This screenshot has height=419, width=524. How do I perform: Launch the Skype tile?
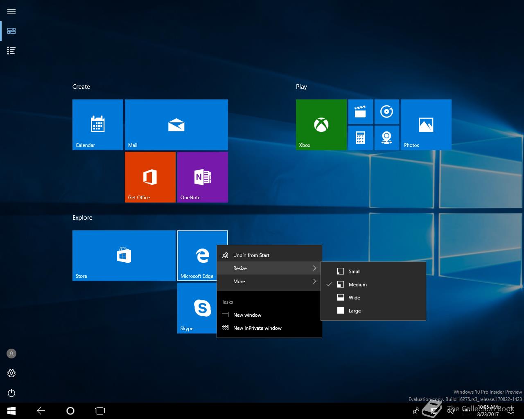[x=197, y=308]
